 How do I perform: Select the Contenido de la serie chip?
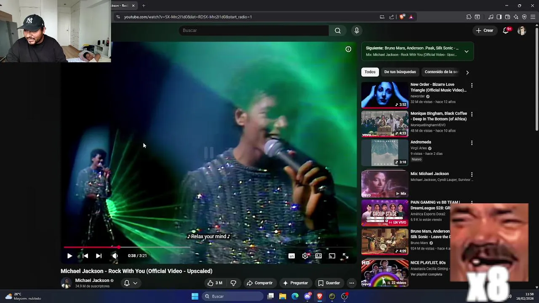tap(441, 72)
